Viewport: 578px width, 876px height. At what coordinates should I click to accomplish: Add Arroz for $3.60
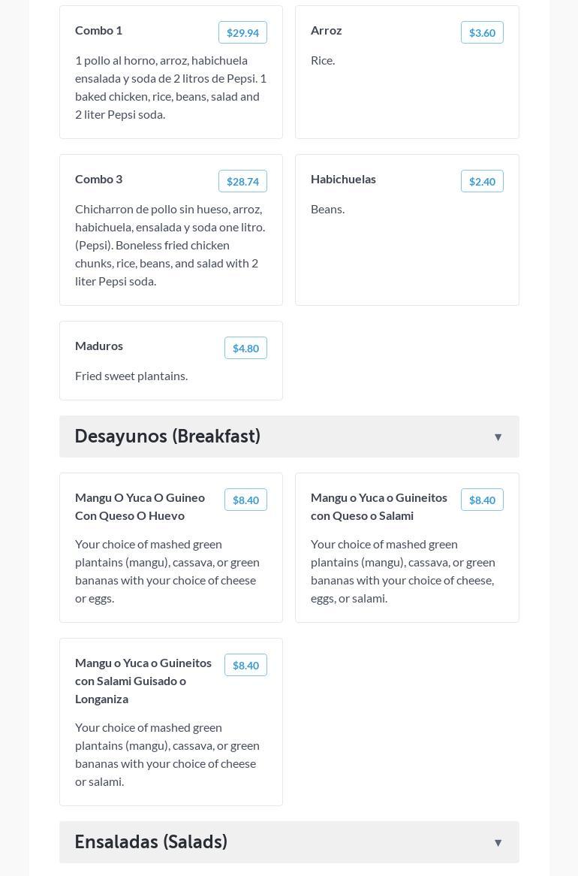pos(482,32)
